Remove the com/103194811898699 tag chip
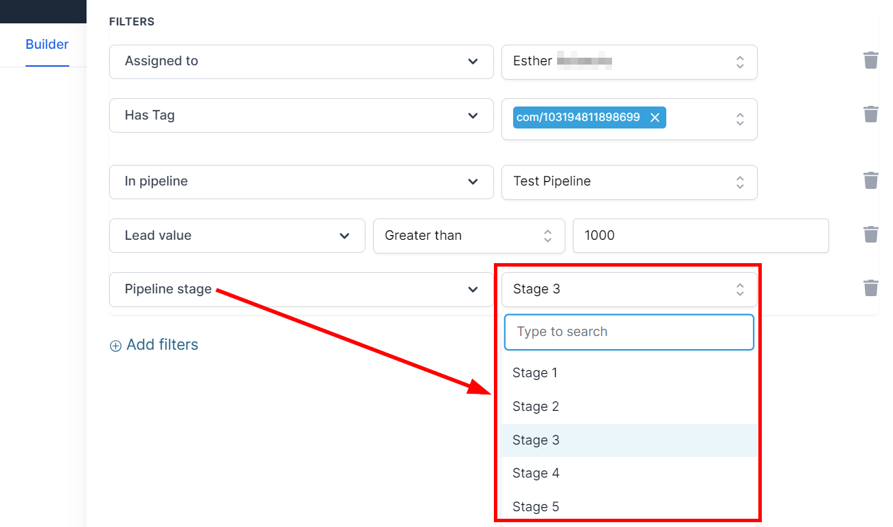 coord(655,117)
